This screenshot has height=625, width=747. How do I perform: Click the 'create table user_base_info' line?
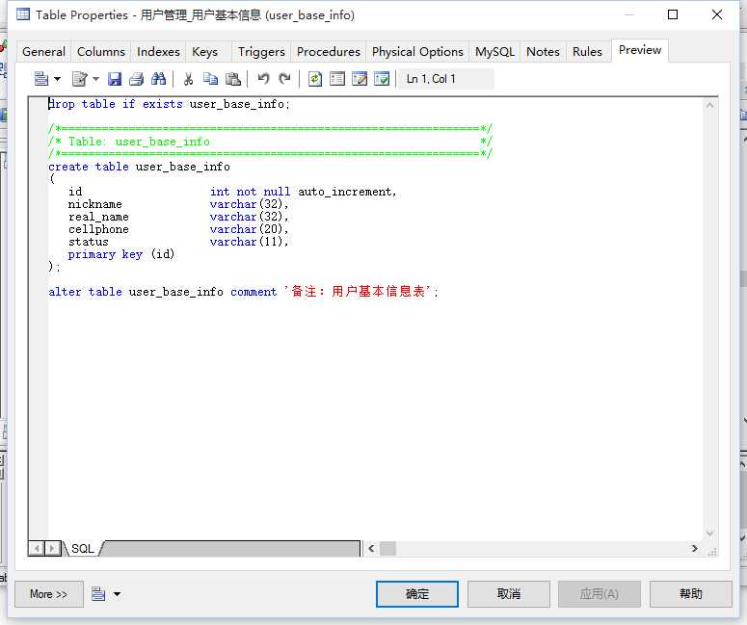coord(139,167)
